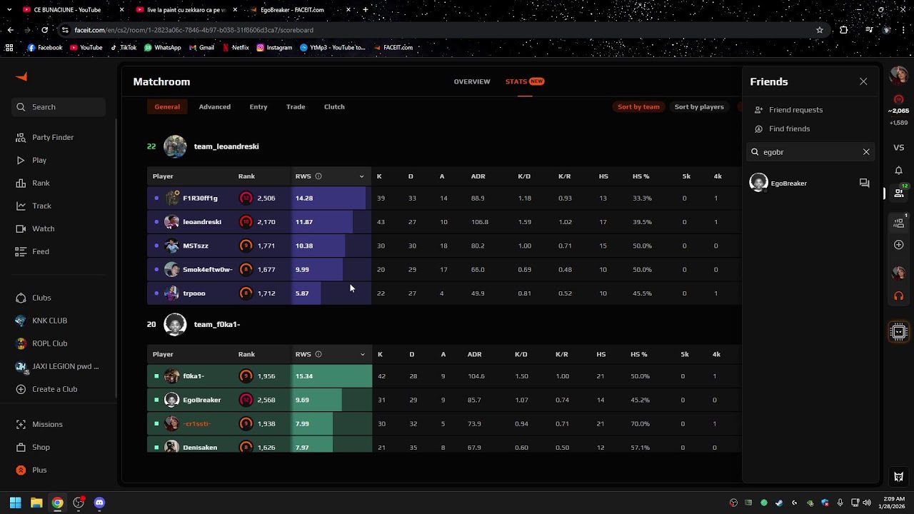Screen dimensions: 914x514
Task: Open the notifications bell
Action: (x=898, y=170)
